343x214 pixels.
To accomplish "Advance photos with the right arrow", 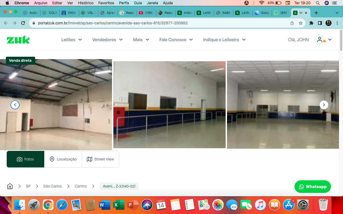I will [324, 105].
